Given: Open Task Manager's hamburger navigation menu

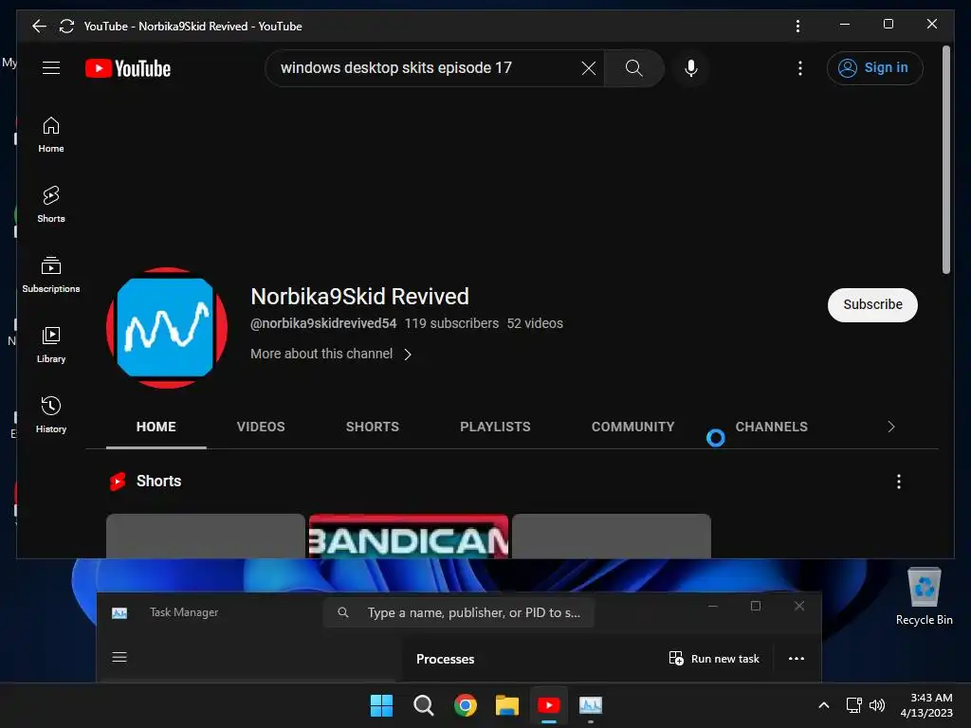Looking at the screenshot, I should click(119, 657).
